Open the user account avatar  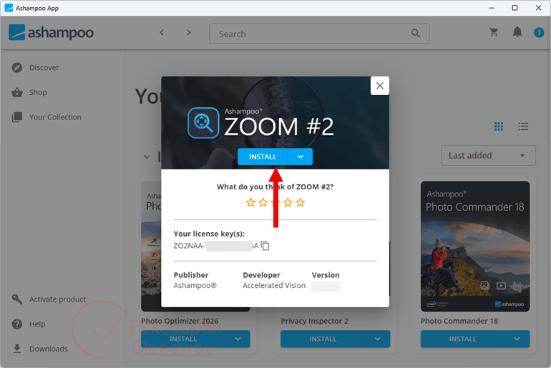click(539, 33)
